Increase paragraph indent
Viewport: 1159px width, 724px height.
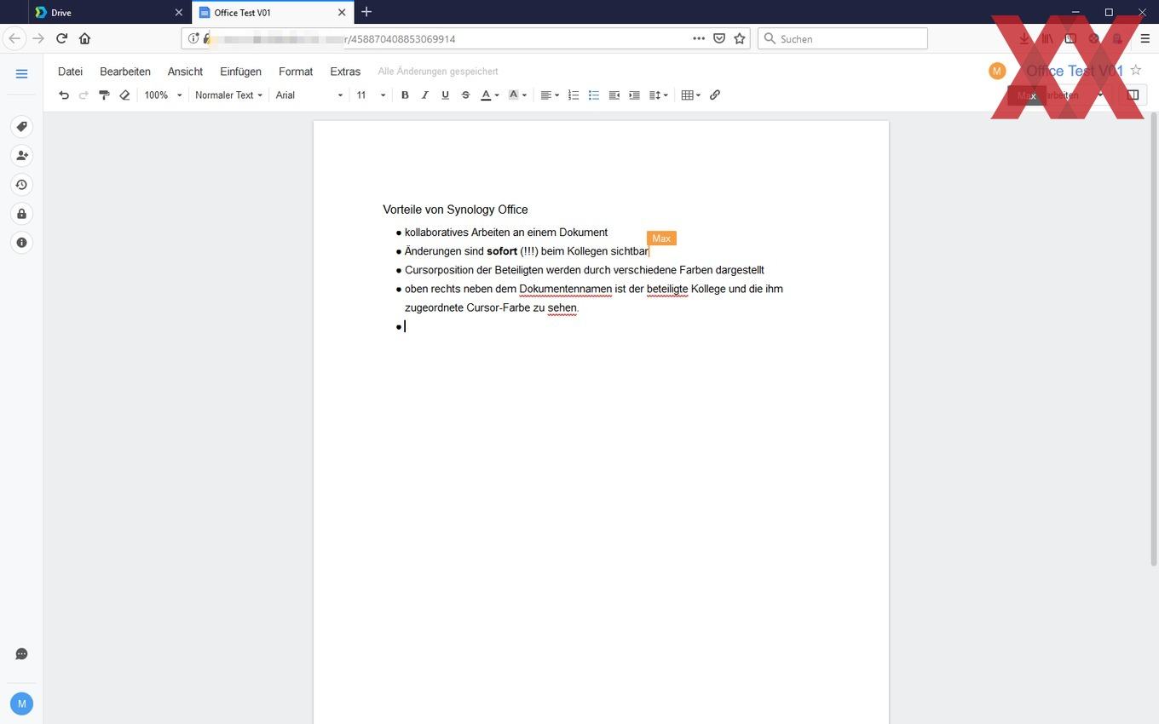point(634,95)
